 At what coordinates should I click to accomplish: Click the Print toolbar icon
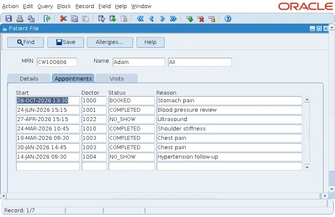click(20, 19)
